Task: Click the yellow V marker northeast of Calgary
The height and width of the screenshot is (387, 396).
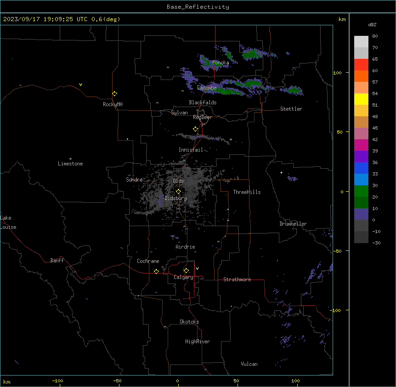Action: 197,268
